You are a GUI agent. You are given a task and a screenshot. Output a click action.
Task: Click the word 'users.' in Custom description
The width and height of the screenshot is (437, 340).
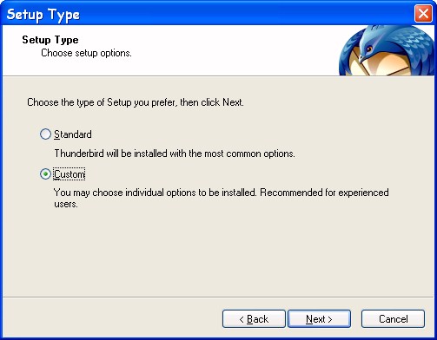(66, 205)
